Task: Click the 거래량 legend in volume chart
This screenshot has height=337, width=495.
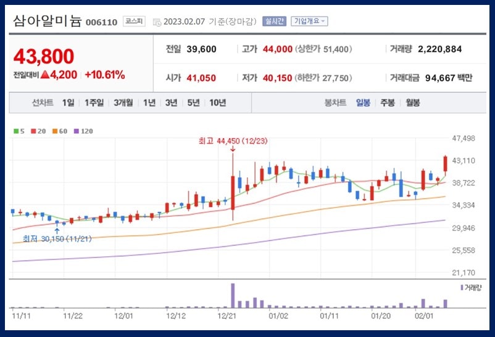Action: pos(471,288)
